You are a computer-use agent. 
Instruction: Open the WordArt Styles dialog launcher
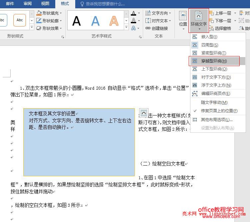coord(140,37)
